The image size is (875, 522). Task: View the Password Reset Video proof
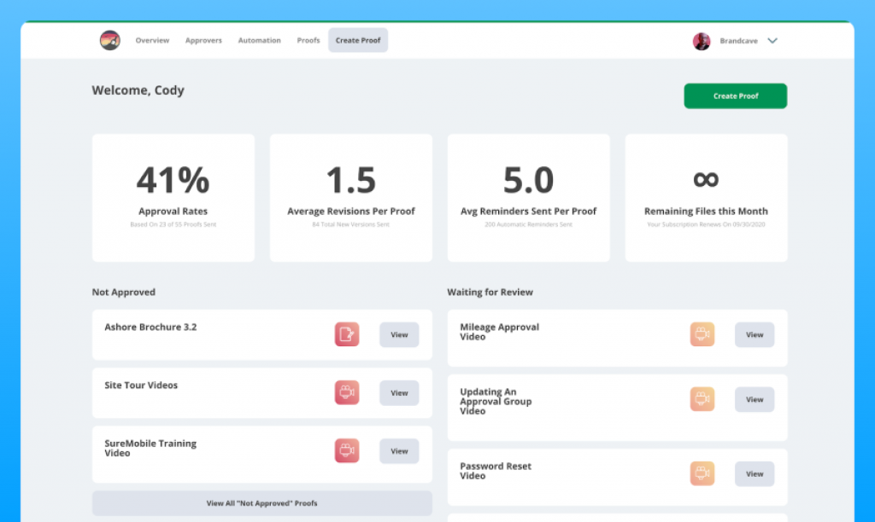click(x=755, y=473)
